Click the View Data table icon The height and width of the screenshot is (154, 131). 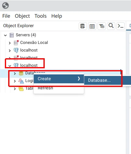[92, 26]
